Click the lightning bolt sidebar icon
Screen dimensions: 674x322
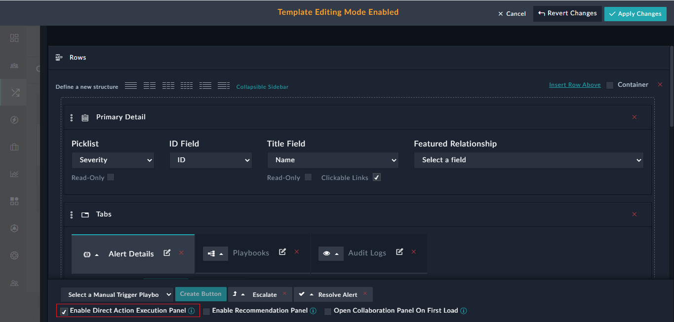tap(14, 119)
